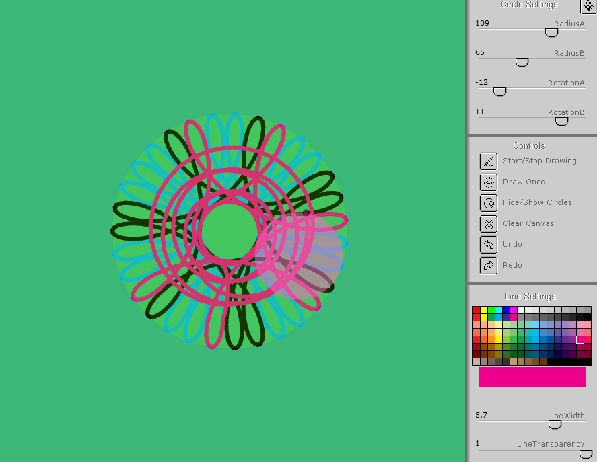Toggle the Hide/Show Circles icon

(x=489, y=203)
